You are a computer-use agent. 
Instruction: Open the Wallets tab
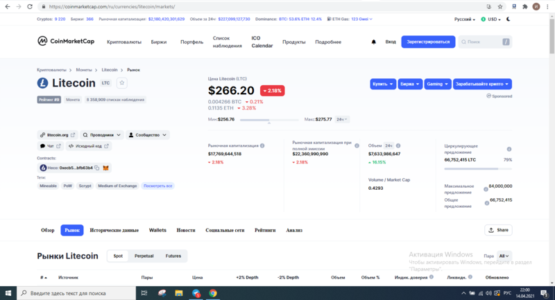[x=157, y=230]
